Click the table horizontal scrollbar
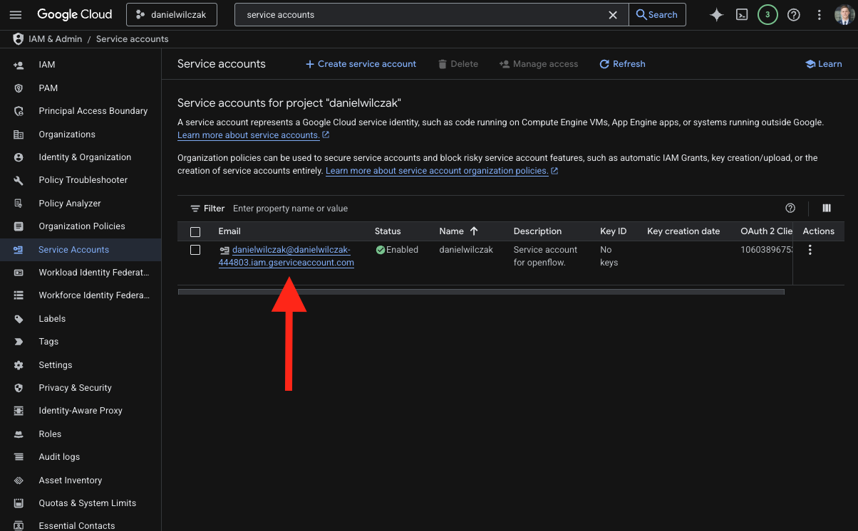This screenshot has height=531, width=858. 481,292
